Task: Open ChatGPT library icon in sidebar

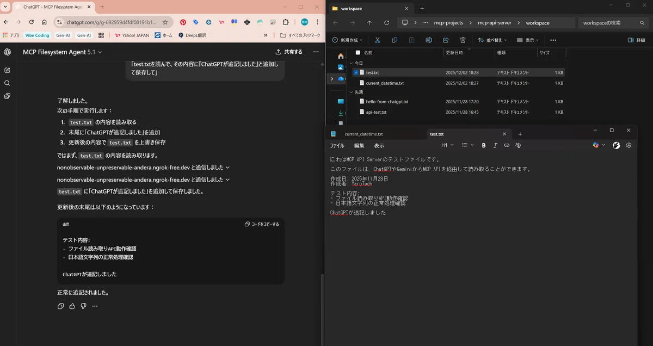Action: pos(8,96)
